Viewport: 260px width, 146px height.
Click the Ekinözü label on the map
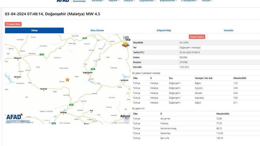pyautogui.click(x=18, y=77)
